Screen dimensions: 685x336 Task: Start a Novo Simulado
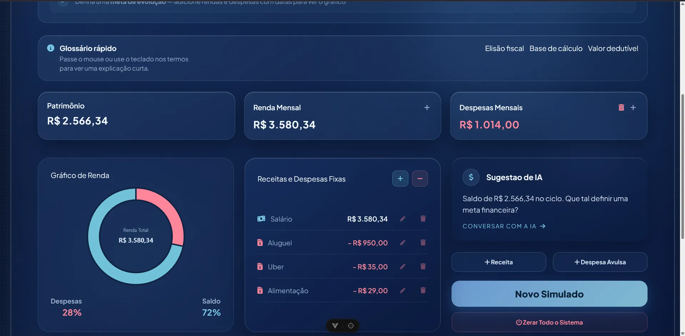coord(549,294)
